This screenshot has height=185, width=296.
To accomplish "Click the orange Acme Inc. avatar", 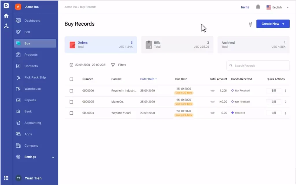I will click(18, 7).
